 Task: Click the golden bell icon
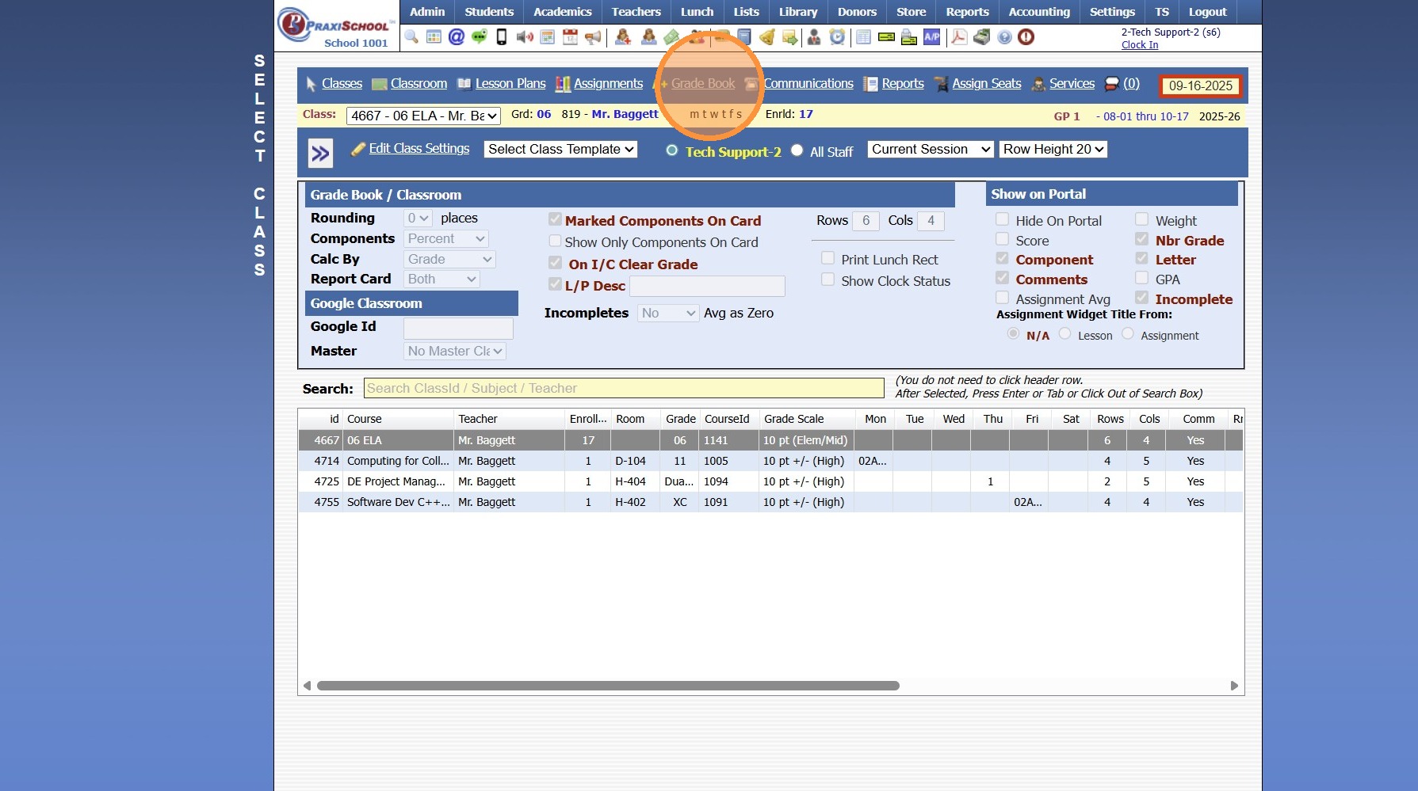click(766, 37)
